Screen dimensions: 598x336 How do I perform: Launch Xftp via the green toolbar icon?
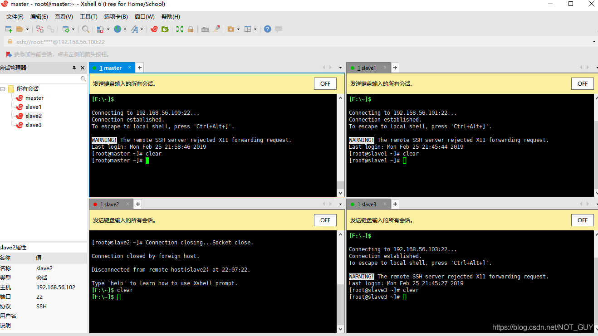point(165,29)
